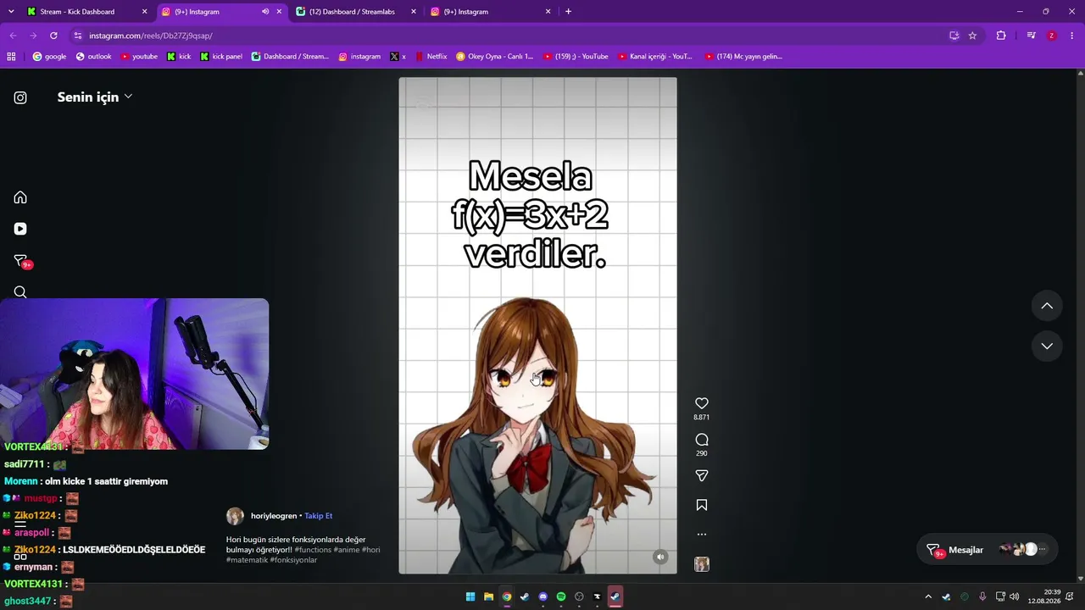Open the #matematik hashtag

[x=247, y=560]
